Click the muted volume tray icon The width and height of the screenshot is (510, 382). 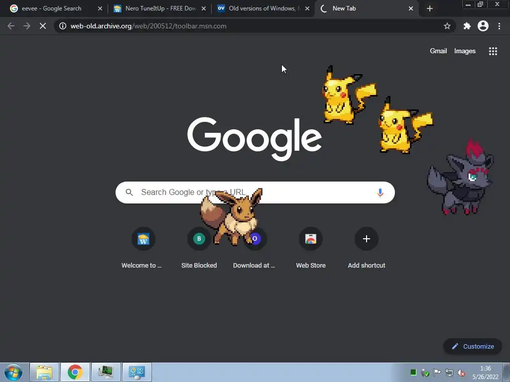tap(461, 373)
